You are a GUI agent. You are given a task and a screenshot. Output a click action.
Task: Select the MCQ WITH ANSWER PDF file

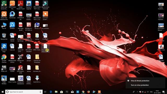(29, 48)
